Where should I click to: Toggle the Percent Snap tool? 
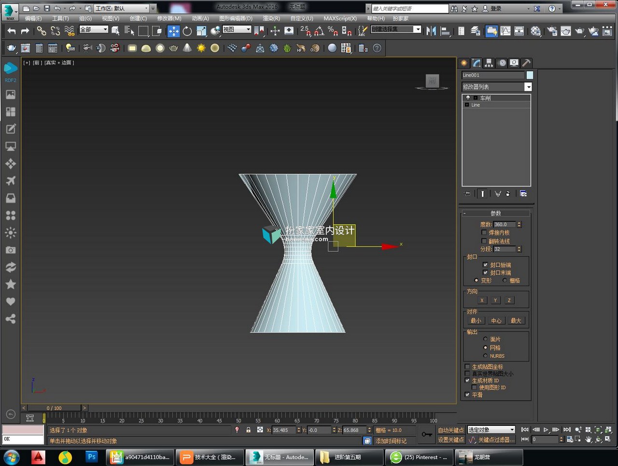point(333,31)
